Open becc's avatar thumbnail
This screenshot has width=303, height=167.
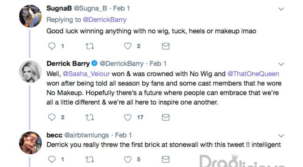click(x=30, y=143)
